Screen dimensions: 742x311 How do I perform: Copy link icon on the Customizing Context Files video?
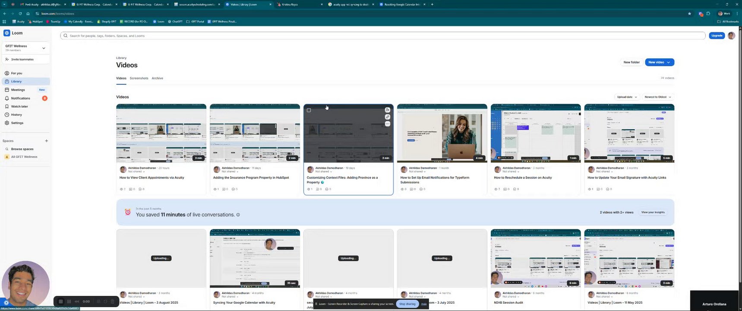[388, 117]
